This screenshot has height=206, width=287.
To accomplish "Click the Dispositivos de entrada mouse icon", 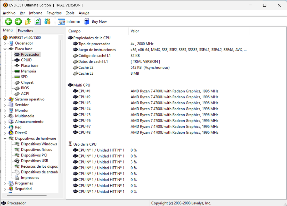I will coord(17,172).
